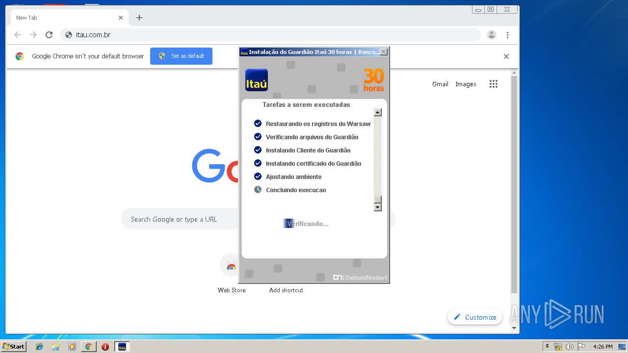Click the checkmark beside Instalando certificado
The height and width of the screenshot is (353, 628).
(258, 163)
